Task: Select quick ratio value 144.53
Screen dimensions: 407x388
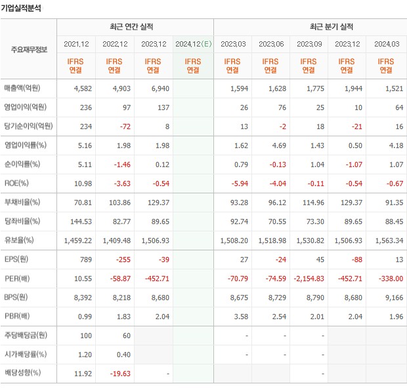Action: (81, 222)
